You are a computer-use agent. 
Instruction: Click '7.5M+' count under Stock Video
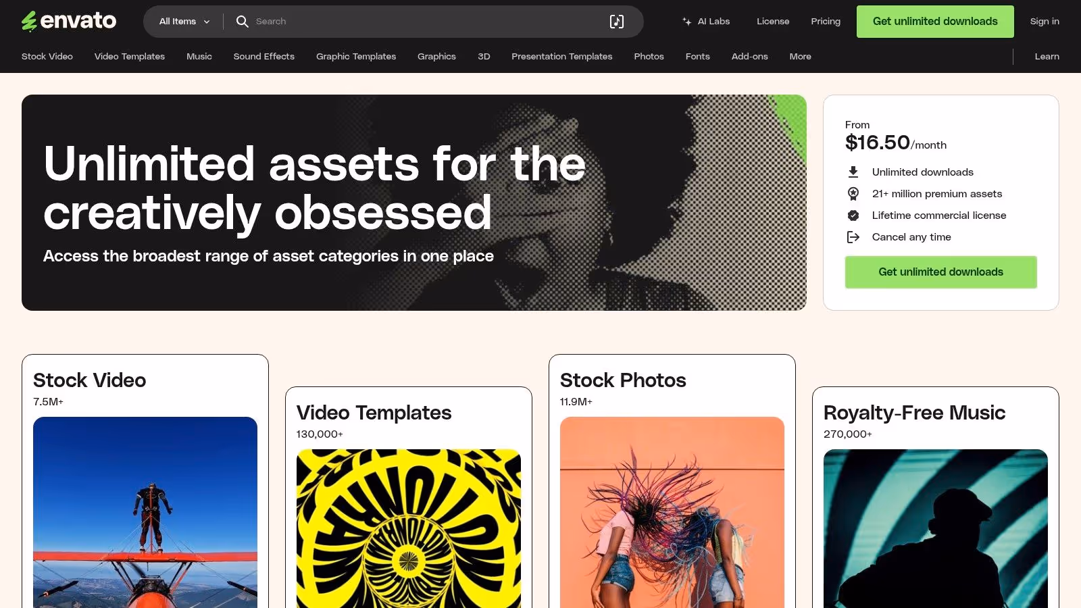48,402
